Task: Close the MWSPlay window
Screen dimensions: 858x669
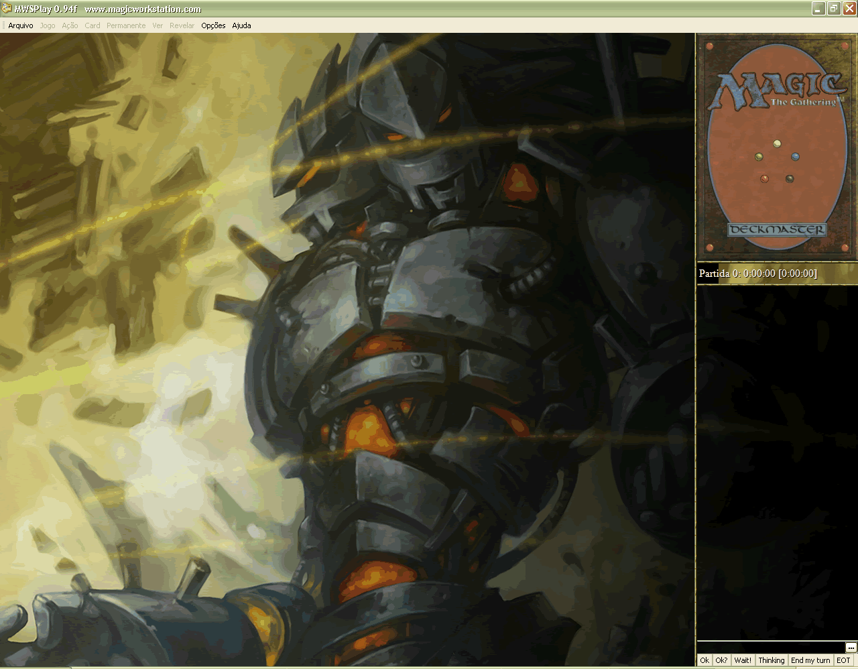Action: coord(849,9)
